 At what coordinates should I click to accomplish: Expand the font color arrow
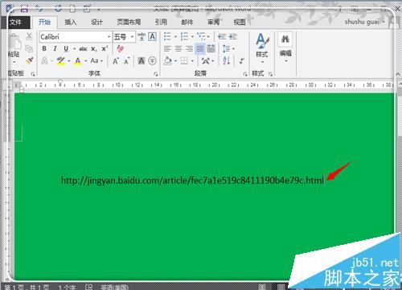click(x=86, y=61)
